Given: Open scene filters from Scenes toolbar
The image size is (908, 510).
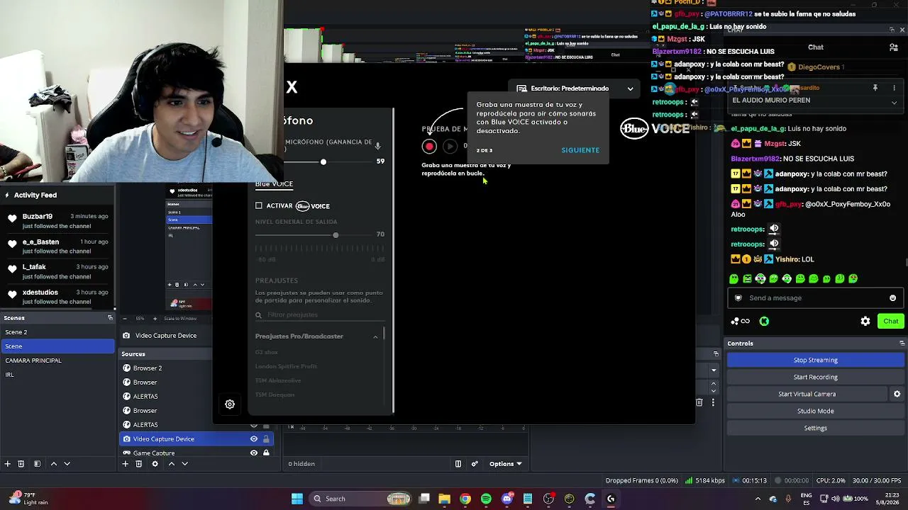Looking at the screenshot, I should point(37,464).
